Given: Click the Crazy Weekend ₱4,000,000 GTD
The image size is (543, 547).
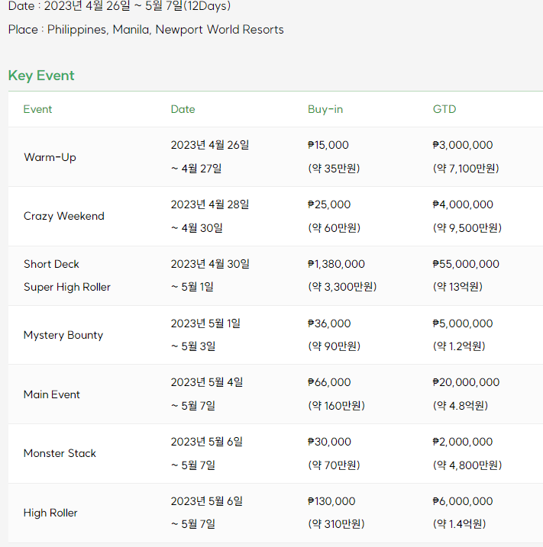Looking at the screenshot, I should (463, 204).
